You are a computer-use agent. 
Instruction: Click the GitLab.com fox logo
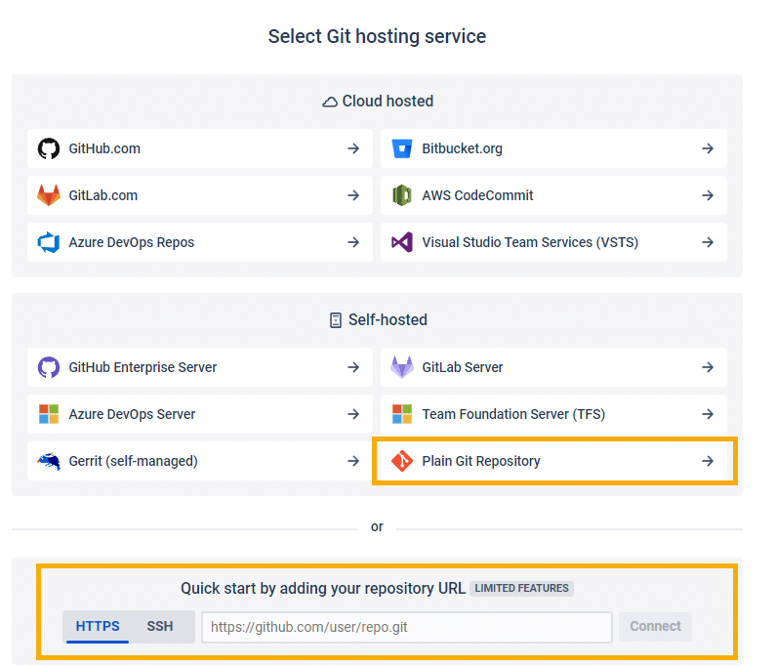(49, 195)
